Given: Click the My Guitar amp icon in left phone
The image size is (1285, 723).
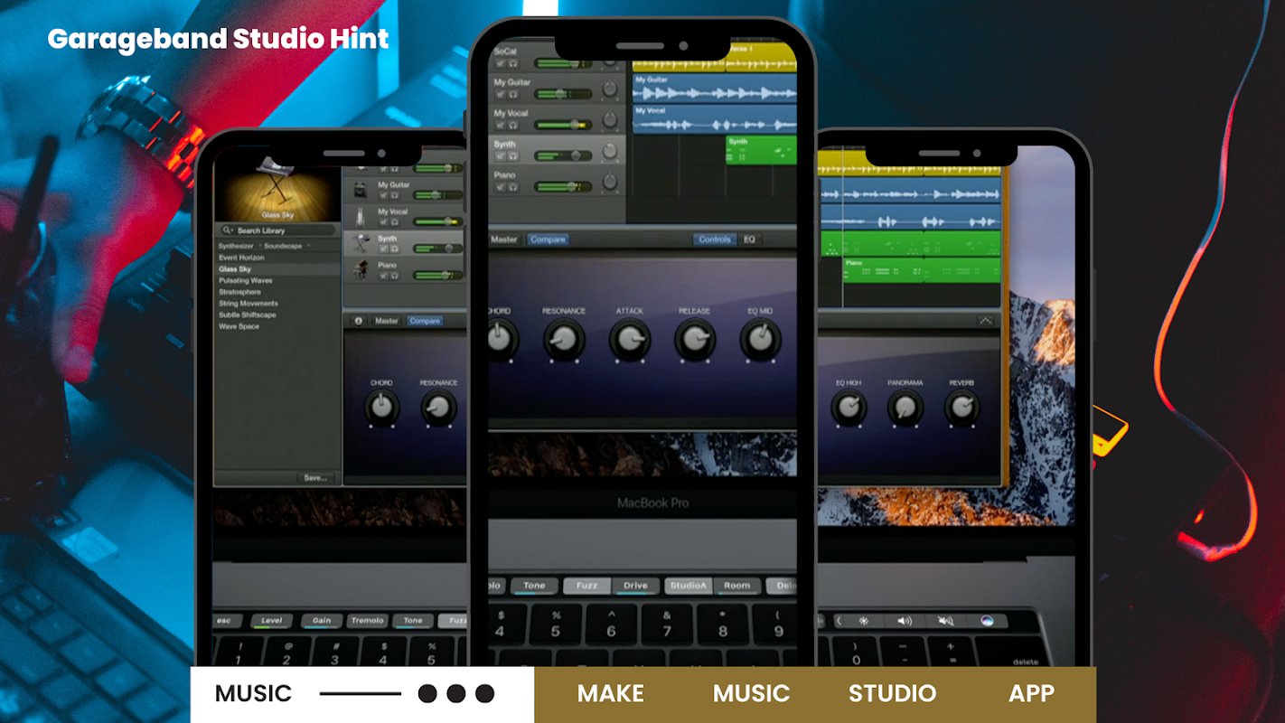Looking at the screenshot, I should 361,191.
